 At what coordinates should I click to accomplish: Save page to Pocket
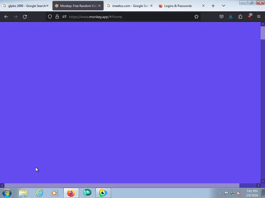tap(222, 16)
